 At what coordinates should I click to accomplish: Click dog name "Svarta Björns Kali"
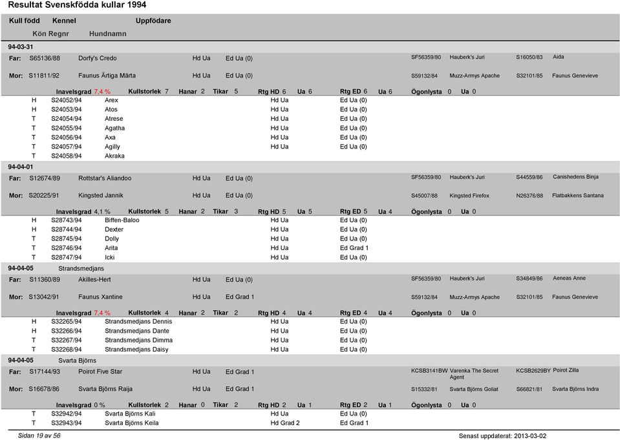[130, 414]
